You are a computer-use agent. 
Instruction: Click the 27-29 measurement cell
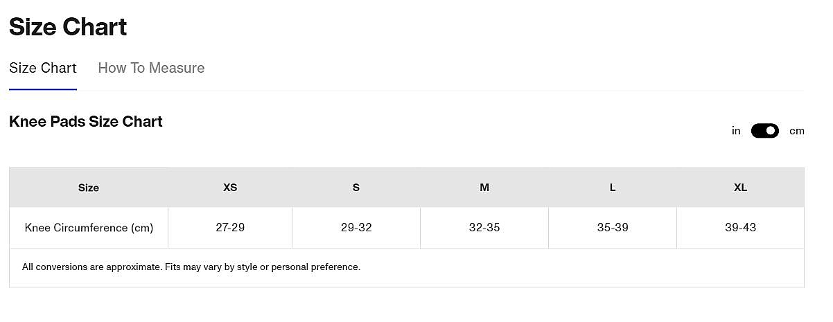click(x=230, y=228)
